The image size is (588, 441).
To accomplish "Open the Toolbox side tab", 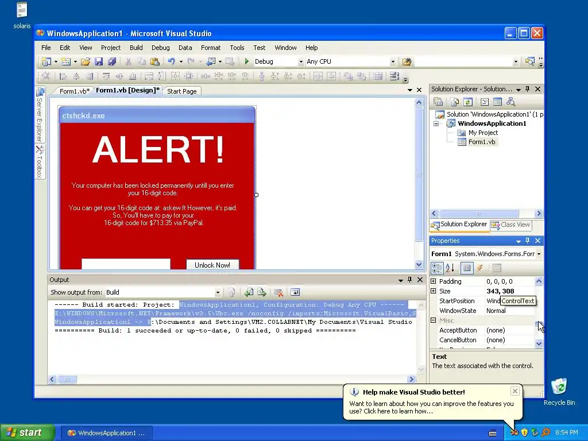I will pyautogui.click(x=40, y=162).
